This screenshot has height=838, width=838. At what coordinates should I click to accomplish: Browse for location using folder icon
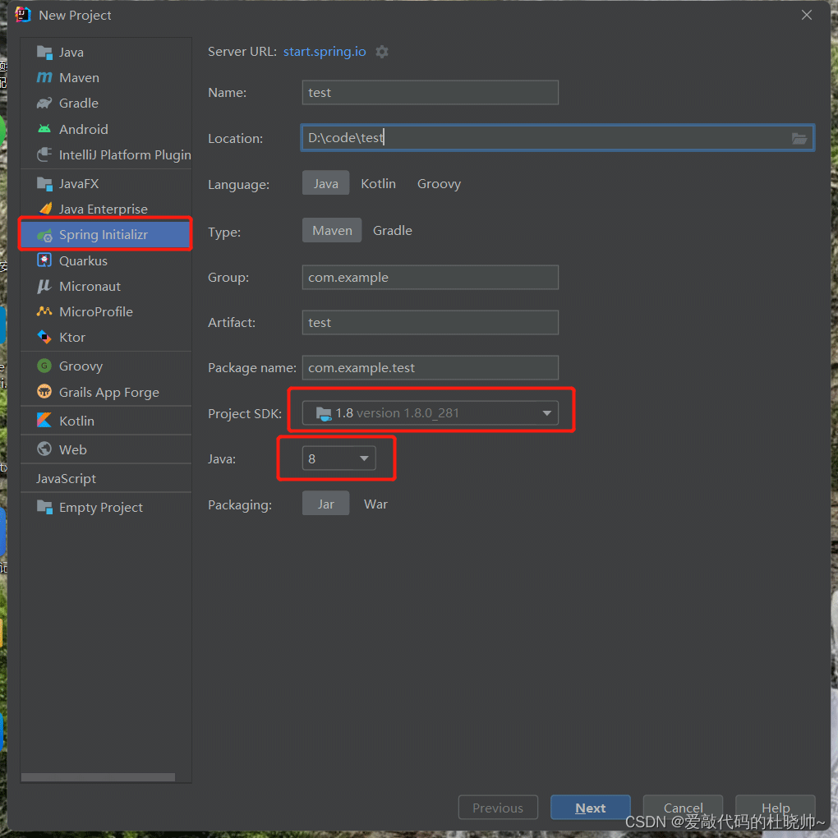[799, 138]
